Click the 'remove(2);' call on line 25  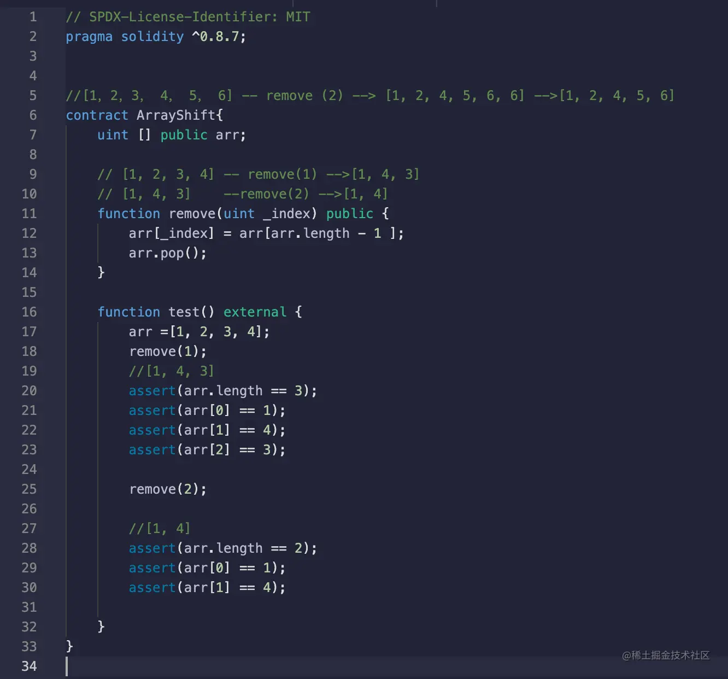[168, 489]
